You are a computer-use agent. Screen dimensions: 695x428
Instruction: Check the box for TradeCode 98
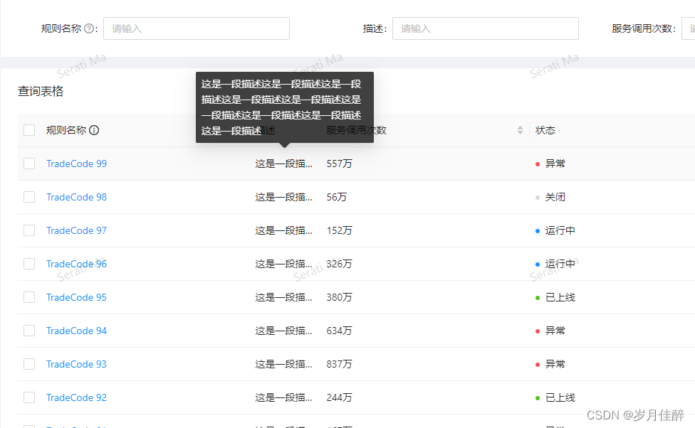(29, 197)
